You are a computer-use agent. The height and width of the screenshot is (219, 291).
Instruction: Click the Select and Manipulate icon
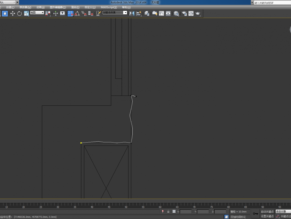(x=56, y=13)
